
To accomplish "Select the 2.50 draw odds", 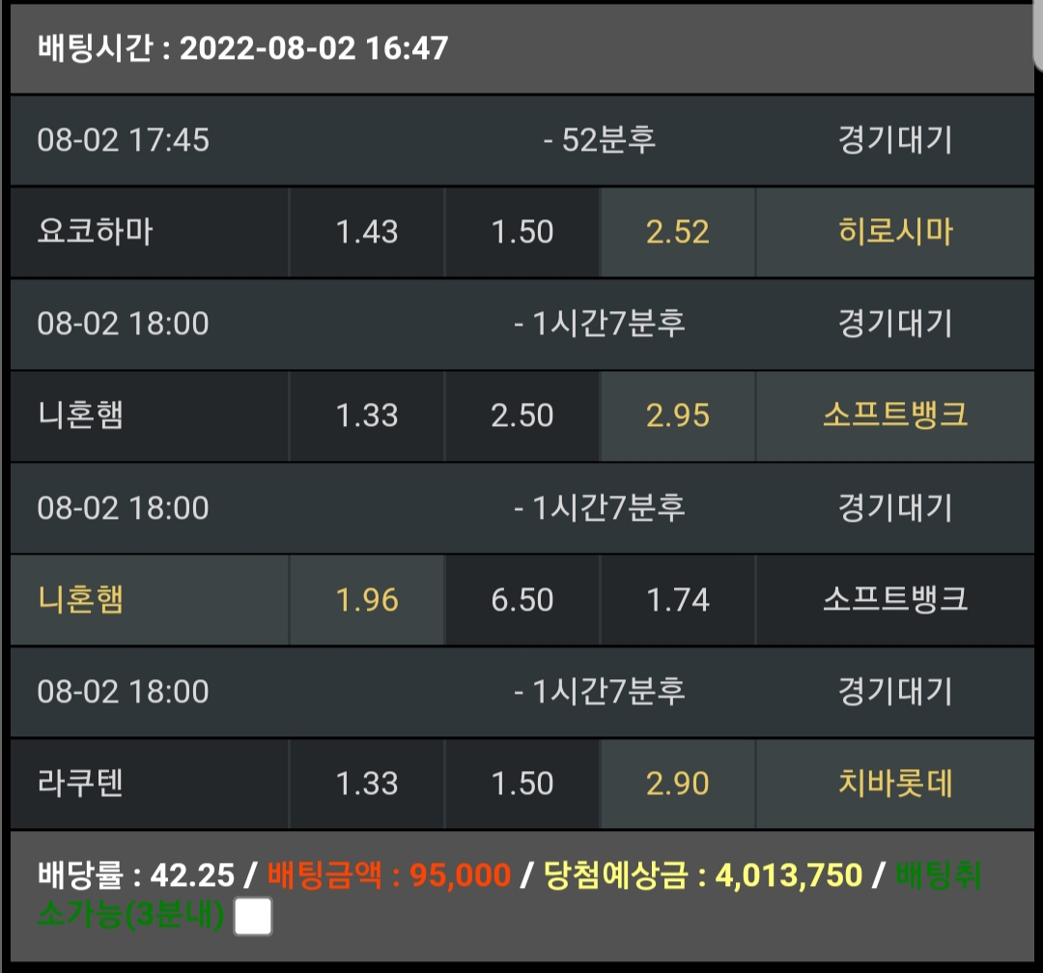I will pyautogui.click(x=522, y=415).
